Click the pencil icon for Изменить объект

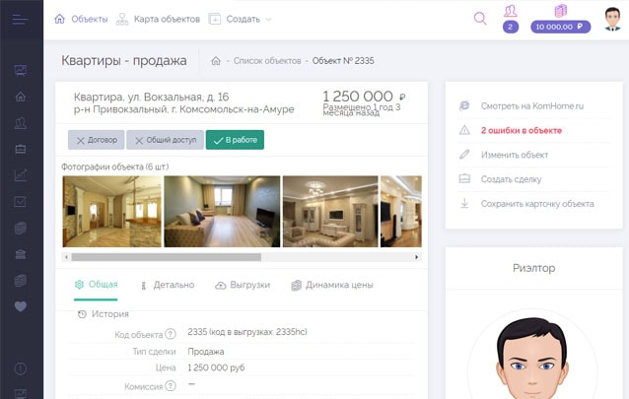pos(464,155)
